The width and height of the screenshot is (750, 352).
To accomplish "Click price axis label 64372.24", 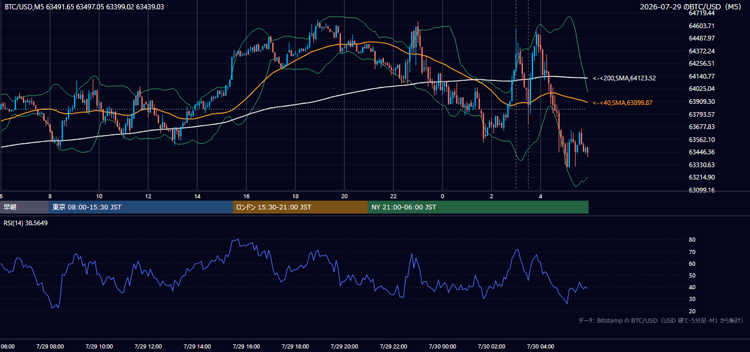I will (701, 51).
